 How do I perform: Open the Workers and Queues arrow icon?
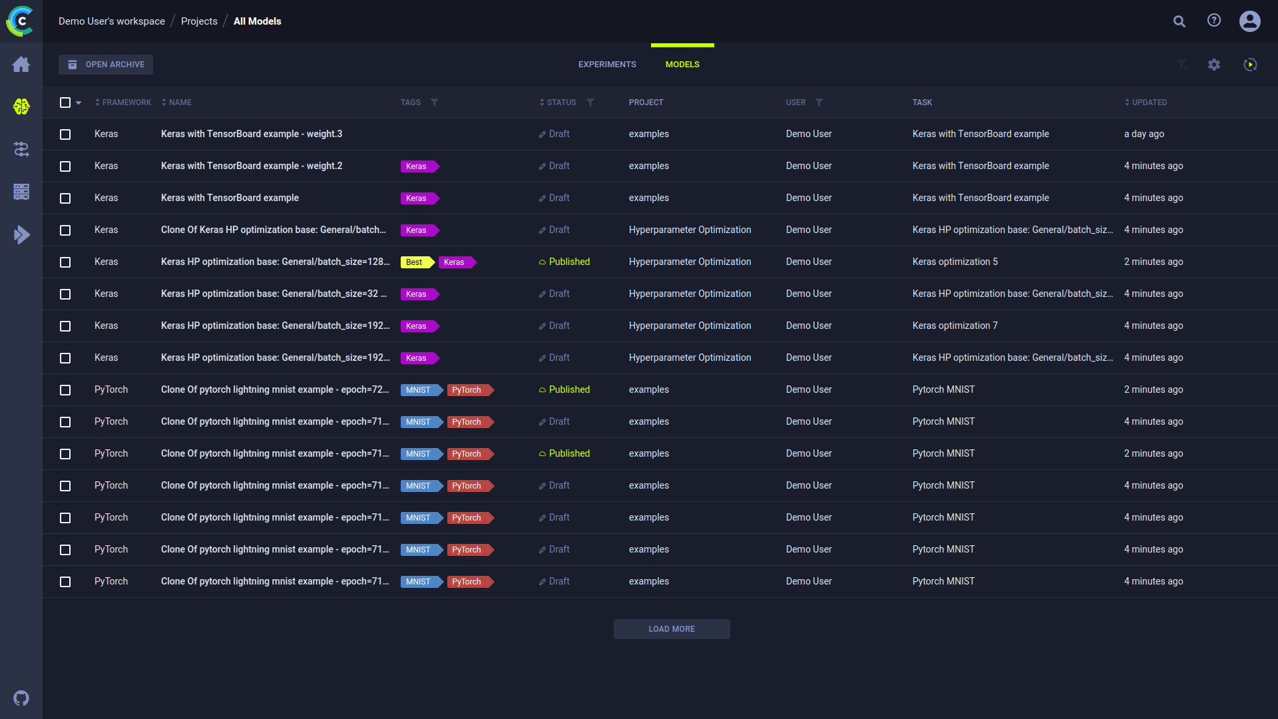pos(21,234)
